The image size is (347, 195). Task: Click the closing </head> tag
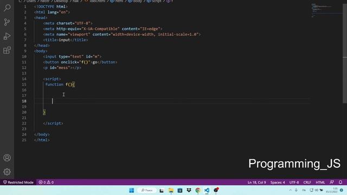click(42, 45)
